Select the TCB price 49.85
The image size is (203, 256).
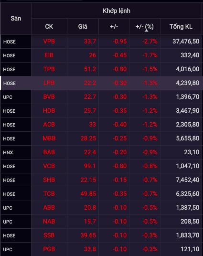(x=88, y=194)
